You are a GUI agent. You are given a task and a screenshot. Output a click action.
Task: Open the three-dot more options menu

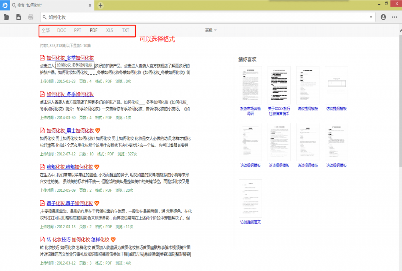tap(394, 17)
